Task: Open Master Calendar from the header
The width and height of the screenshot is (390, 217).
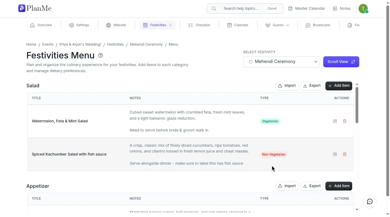Action: click(307, 9)
